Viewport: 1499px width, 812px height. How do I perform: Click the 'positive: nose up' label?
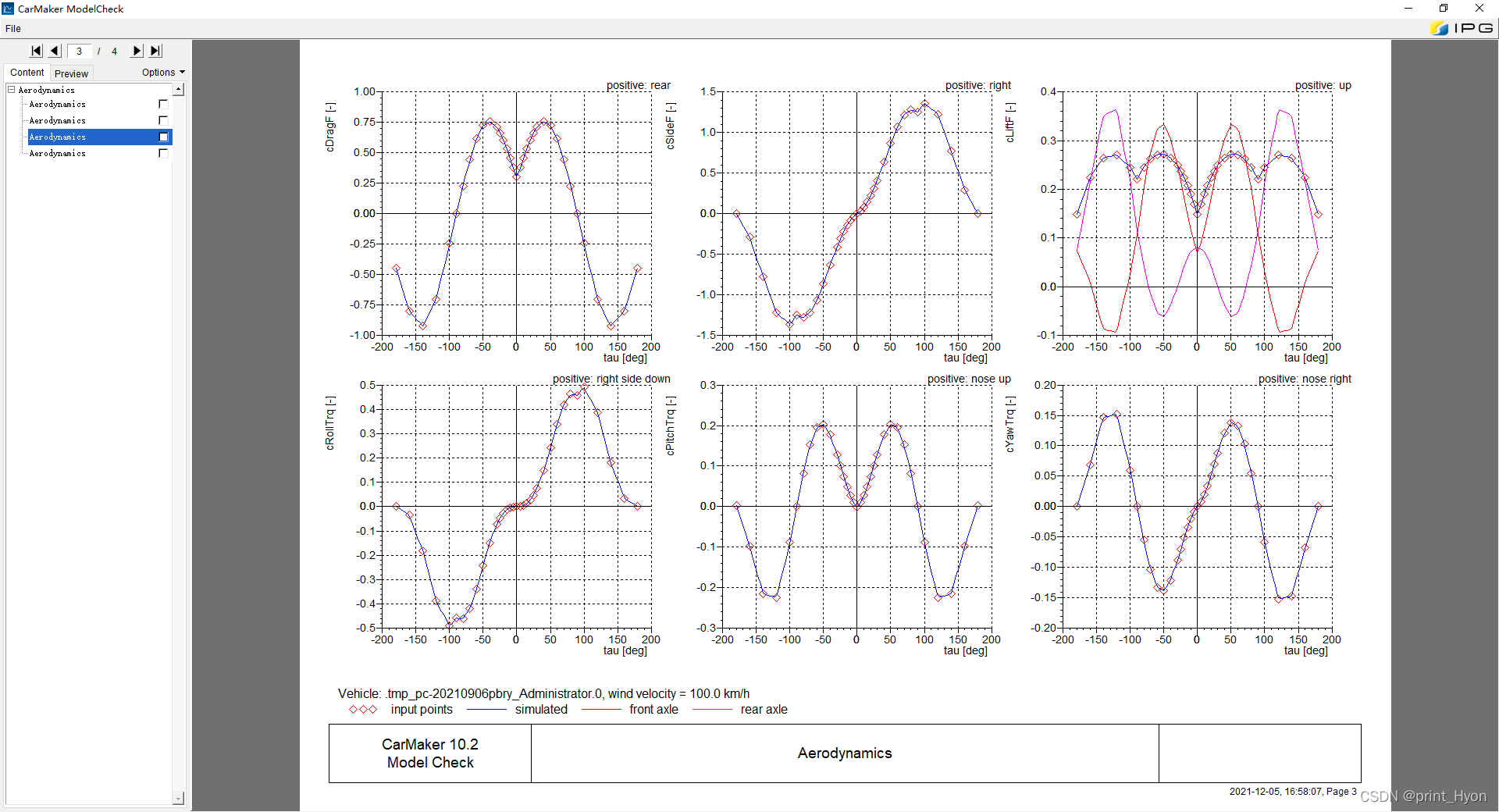point(969,379)
